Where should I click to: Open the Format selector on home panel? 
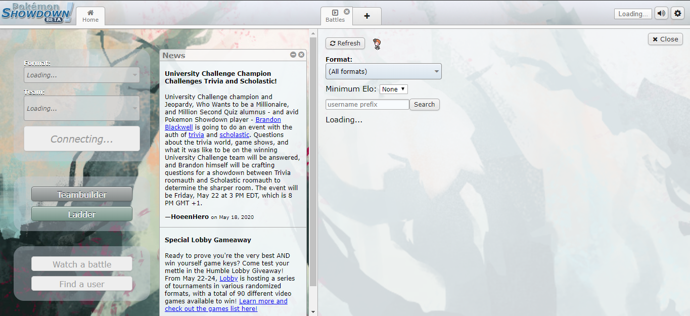(x=82, y=75)
